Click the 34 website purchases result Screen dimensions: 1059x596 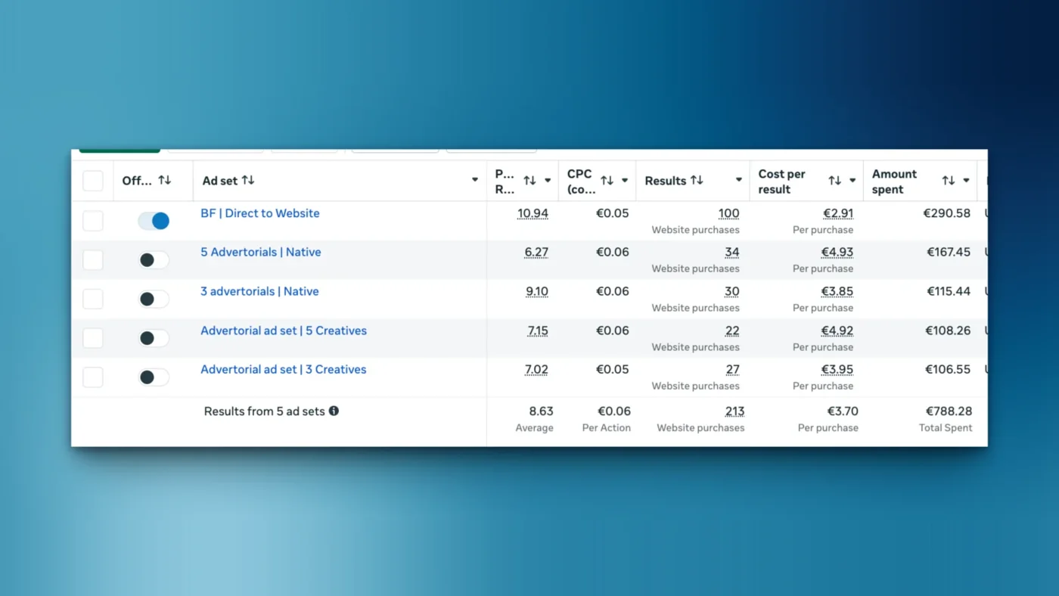[x=732, y=252]
